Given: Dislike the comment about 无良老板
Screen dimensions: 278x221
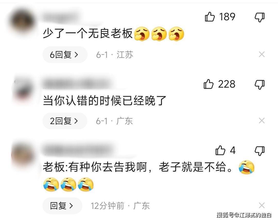Looking at the screenshot, I should pos(259,17).
